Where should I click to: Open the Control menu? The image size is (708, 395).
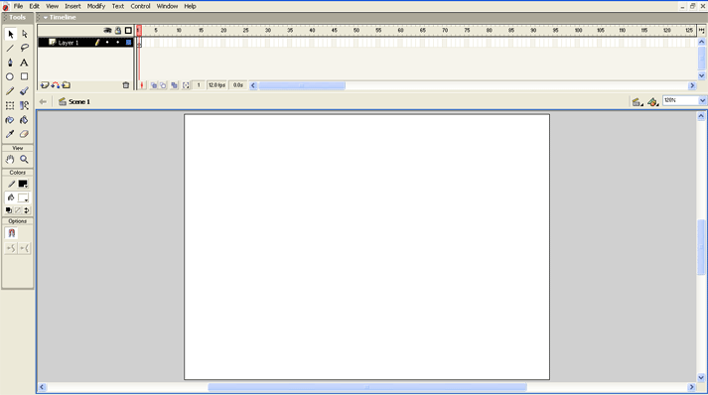coord(140,6)
